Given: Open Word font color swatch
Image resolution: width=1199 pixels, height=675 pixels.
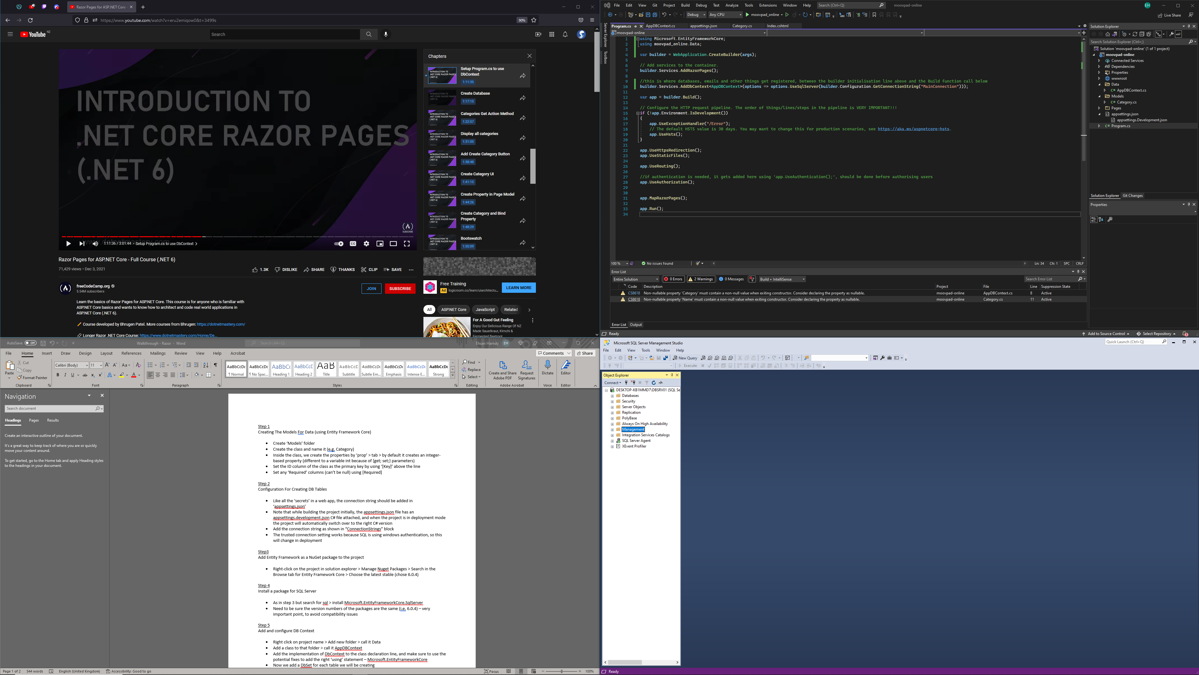Looking at the screenshot, I should [x=133, y=375].
